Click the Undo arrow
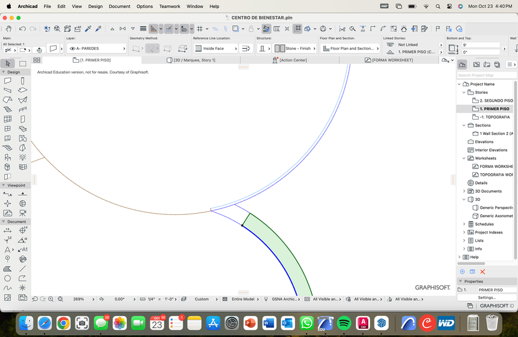Screen dimensions: 518x337 click(x=22, y=29)
